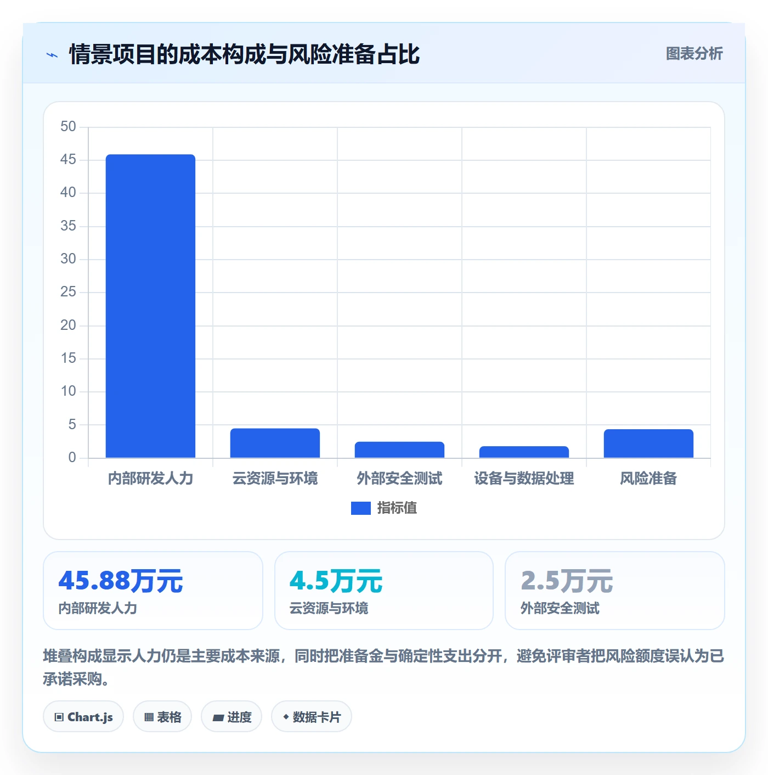Click the grid icon in 表格 chip
768x775 pixels.
[149, 717]
